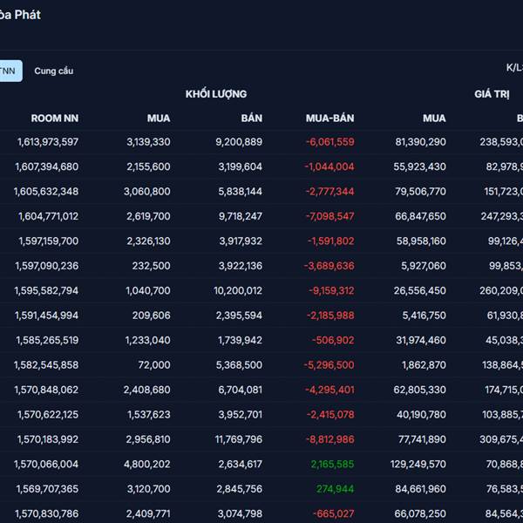Select net value -1,044,004

[329, 166]
